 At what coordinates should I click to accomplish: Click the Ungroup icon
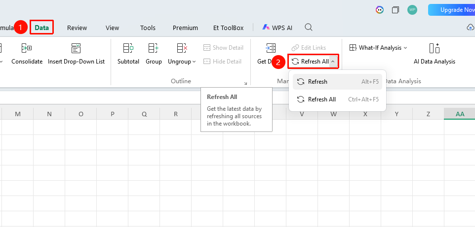[x=182, y=48]
